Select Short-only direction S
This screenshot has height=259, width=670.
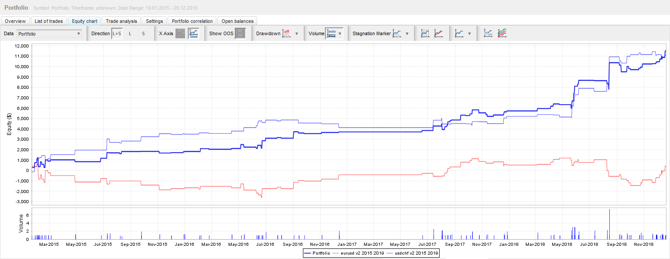pyautogui.click(x=143, y=33)
